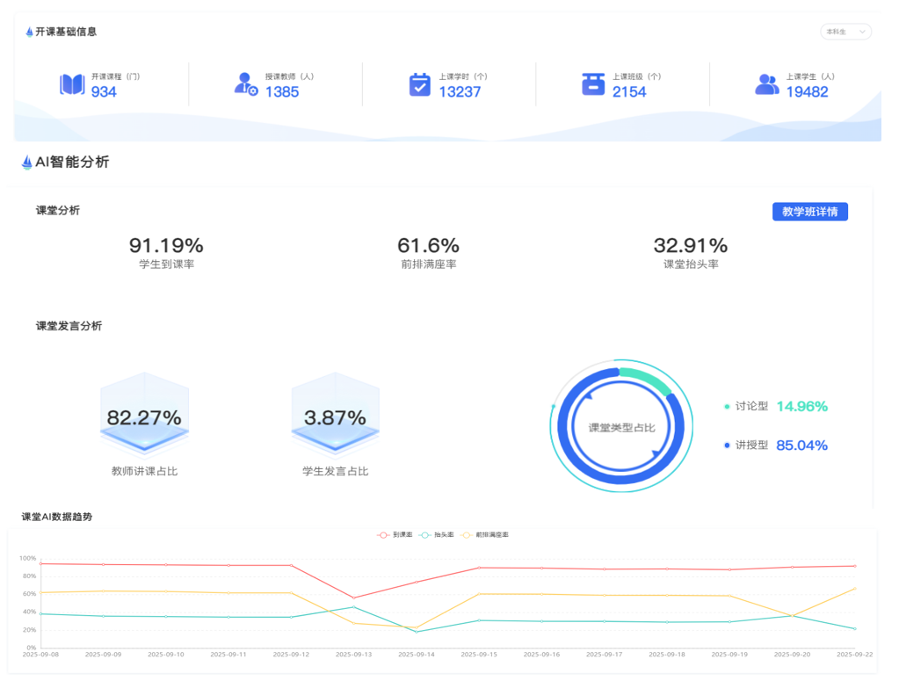Click the class icon beside 上课班级
The height and width of the screenshot is (681, 899).
(593, 84)
